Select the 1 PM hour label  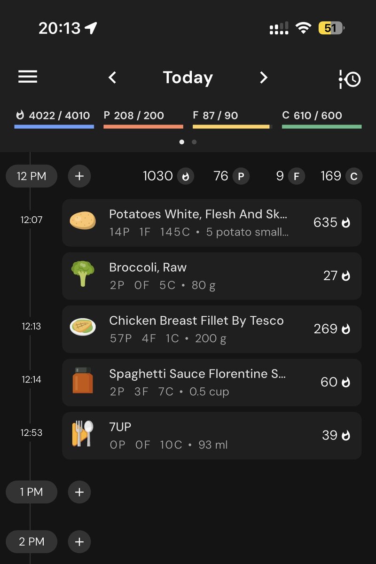tap(31, 492)
